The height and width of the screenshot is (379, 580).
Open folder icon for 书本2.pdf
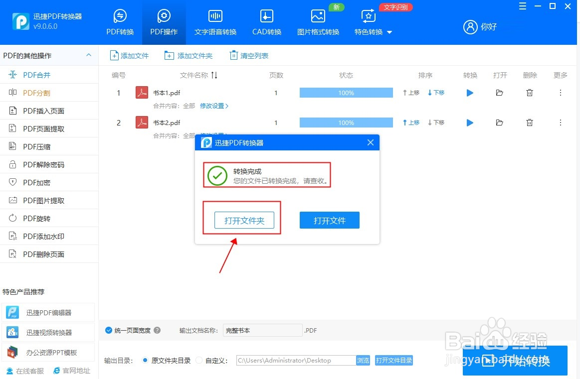[x=499, y=123]
